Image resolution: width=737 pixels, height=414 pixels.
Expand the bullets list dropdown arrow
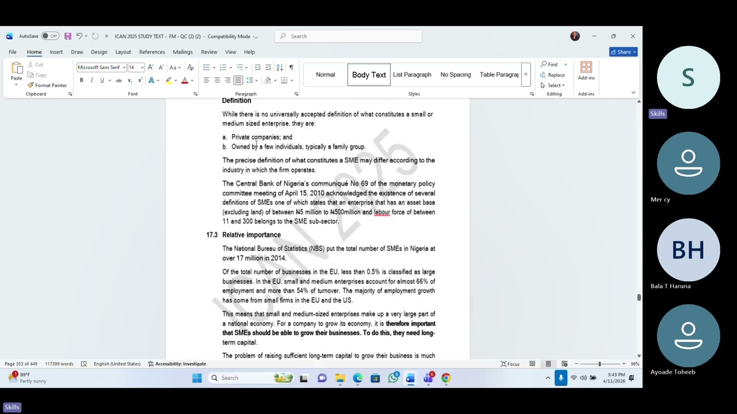214,67
